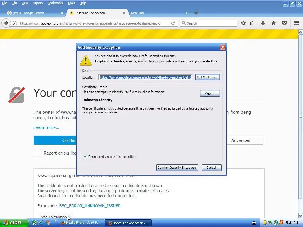Close the jesus - Google Search tab
303x227 pixels.
pyautogui.click(x=62, y=13)
